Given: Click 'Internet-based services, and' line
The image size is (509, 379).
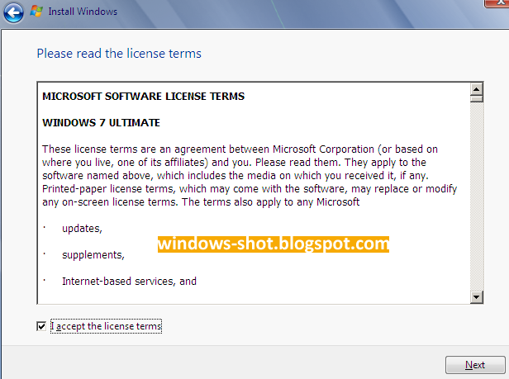Looking at the screenshot, I should coord(129,282).
